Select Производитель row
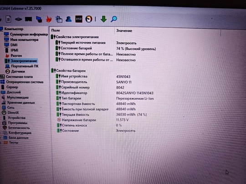This screenshot has height=184, width=246. click(94, 82)
